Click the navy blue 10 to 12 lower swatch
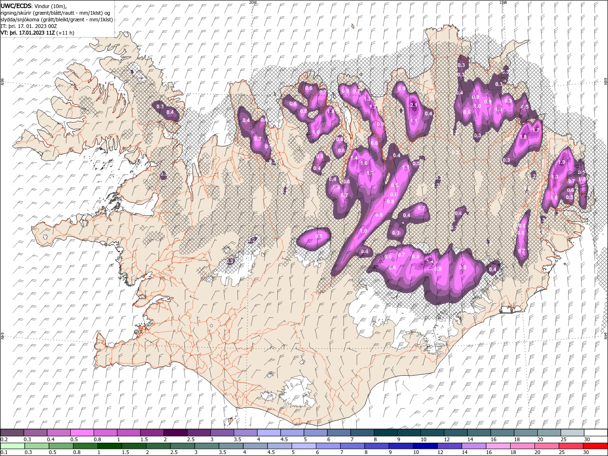The width and height of the screenshot is (608, 456). (x=425, y=446)
